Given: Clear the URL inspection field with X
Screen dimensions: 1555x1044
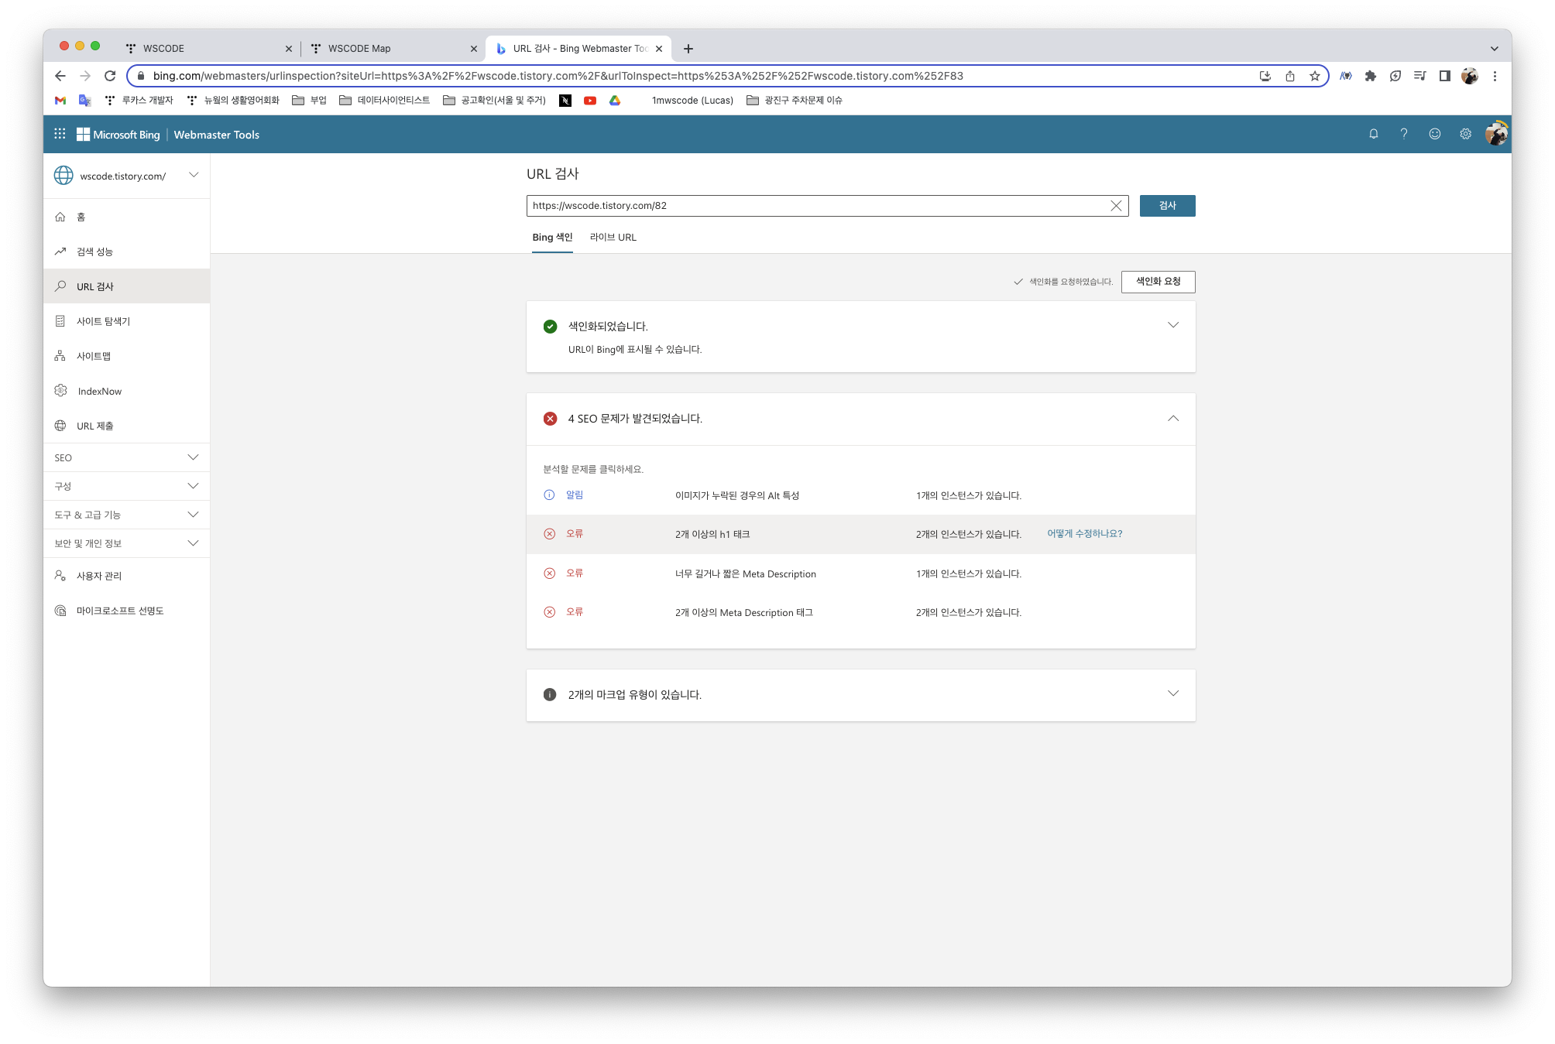Looking at the screenshot, I should 1116,206.
